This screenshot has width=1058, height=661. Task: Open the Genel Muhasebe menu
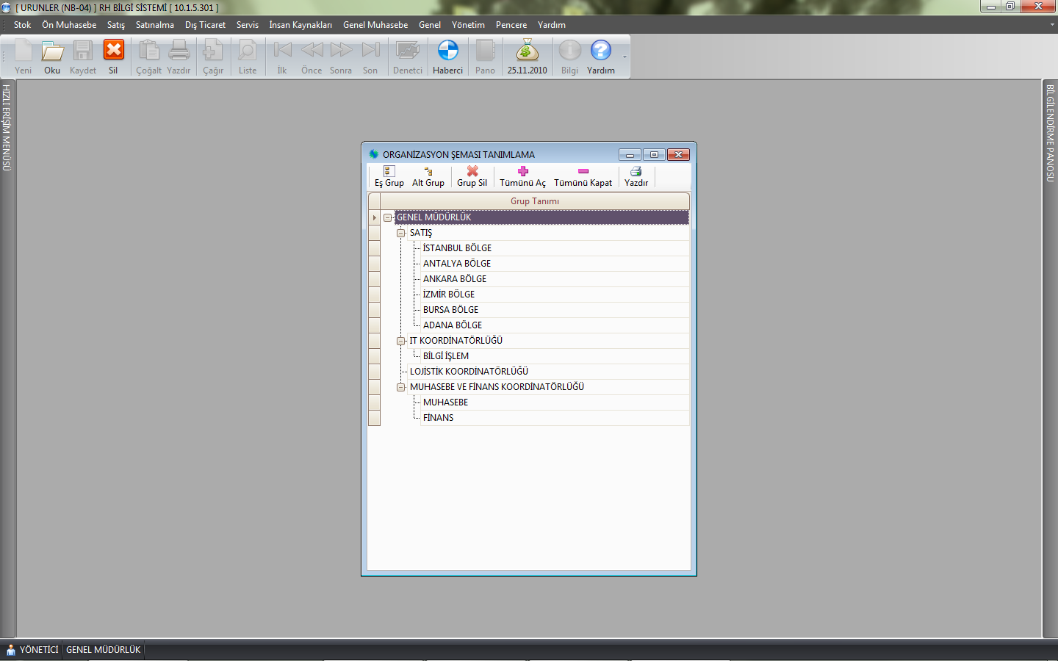tap(375, 25)
